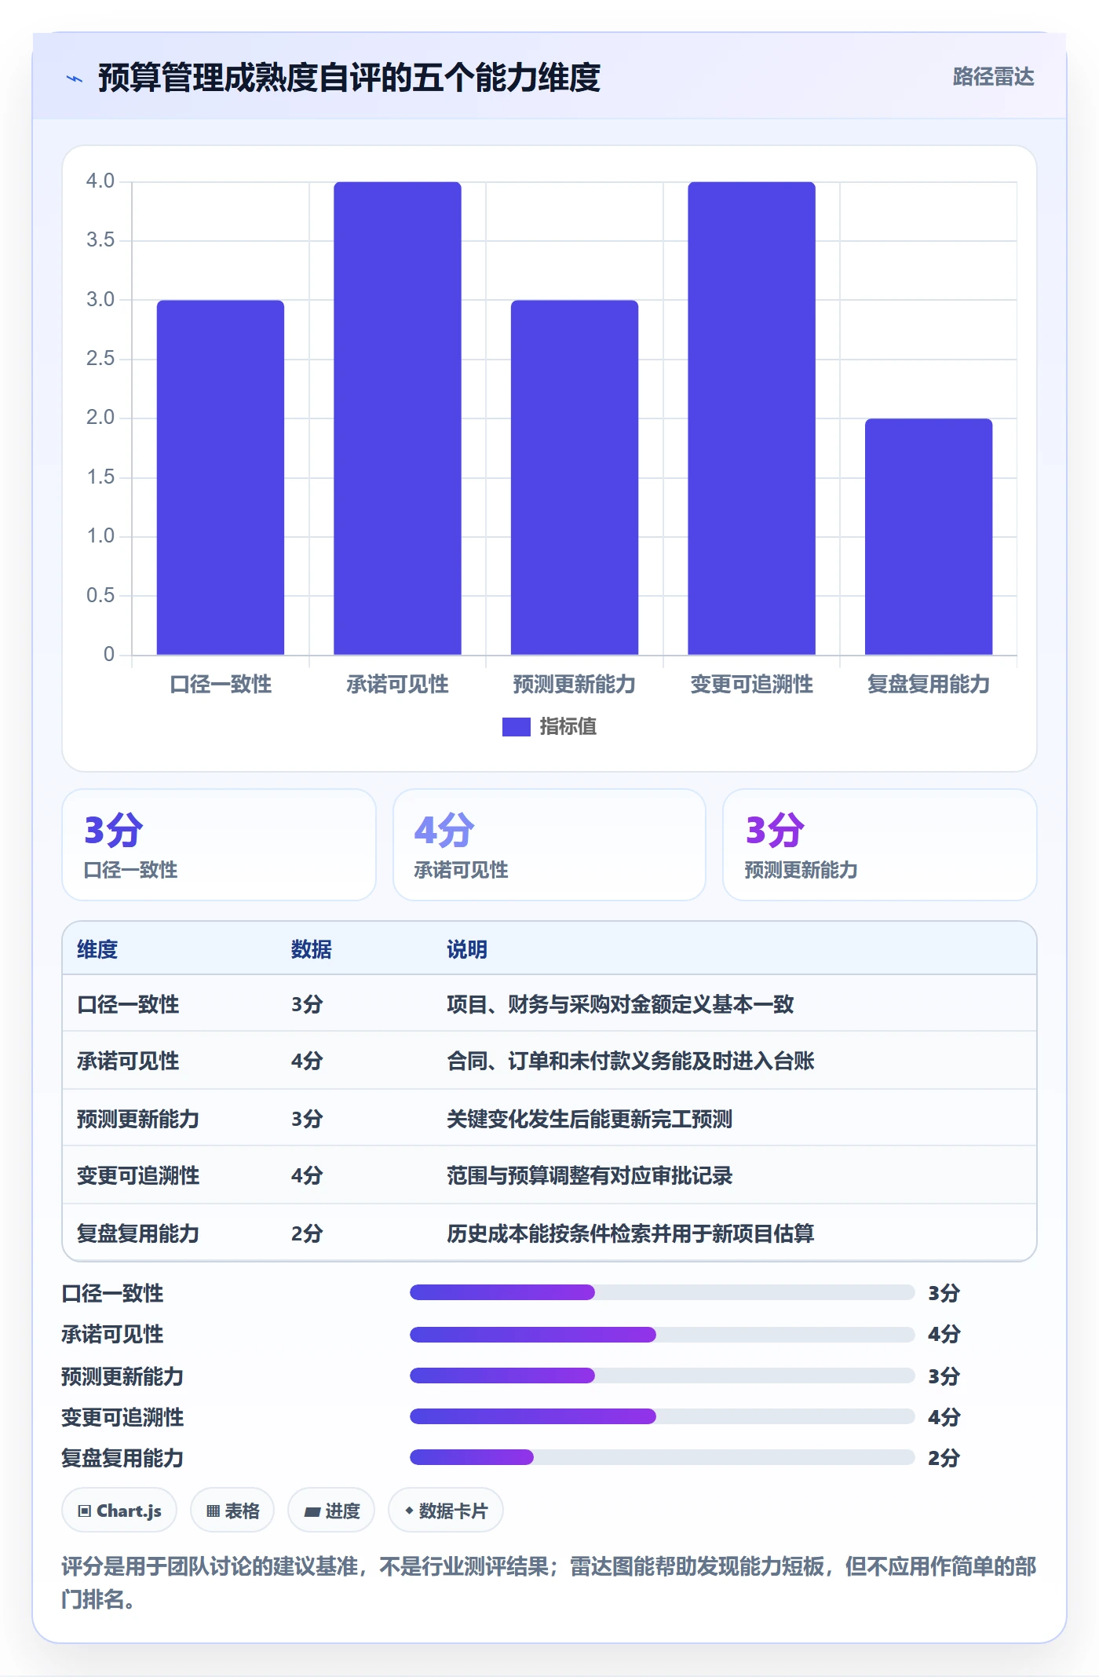Click the 变更可追溯性 cell in the table
Image resolution: width=1099 pixels, height=1677 pixels.
[x=138, y=1175]
